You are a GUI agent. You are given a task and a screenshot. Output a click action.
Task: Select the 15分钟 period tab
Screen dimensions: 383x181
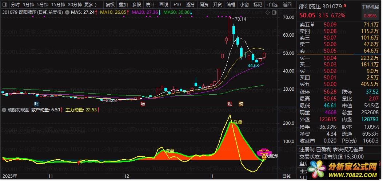click(x=59, y=4)
